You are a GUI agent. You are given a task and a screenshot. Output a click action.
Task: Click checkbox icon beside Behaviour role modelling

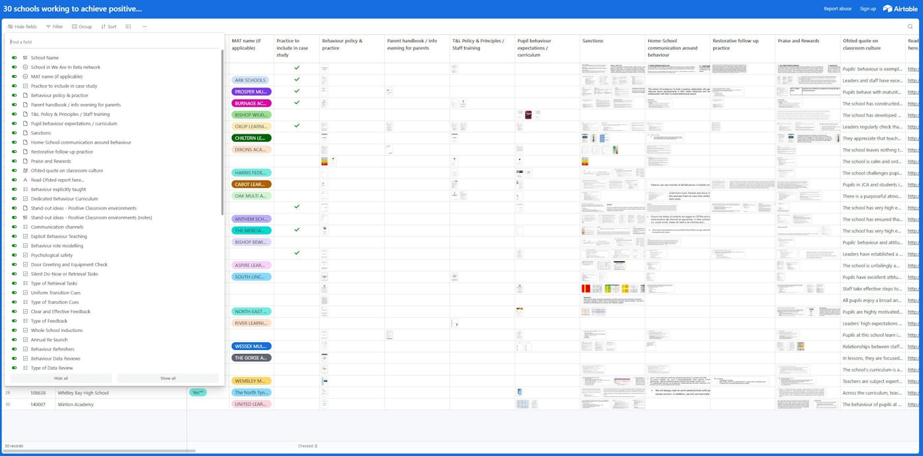tap(25, 246)
